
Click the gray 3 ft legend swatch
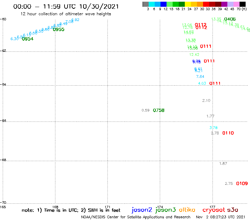[x=146, y=4]
